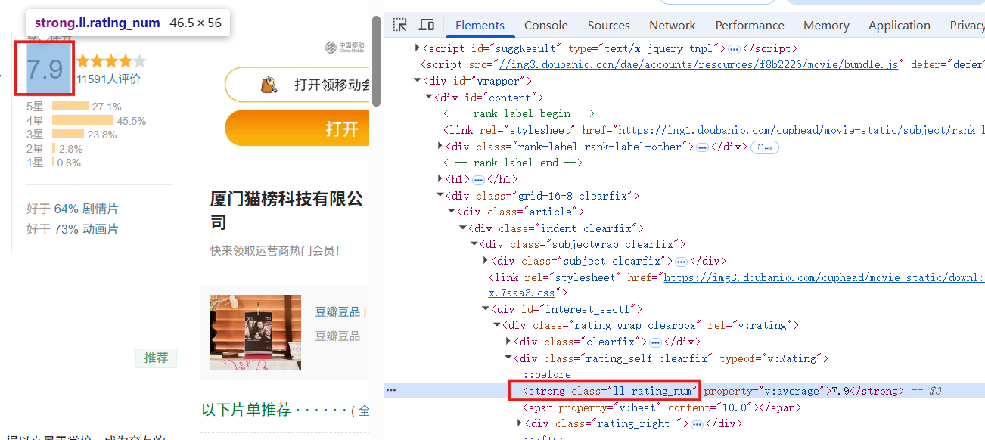Activate the inspect element picker icon
Viewport: 985px width, 440px height.
pos(400,25)
